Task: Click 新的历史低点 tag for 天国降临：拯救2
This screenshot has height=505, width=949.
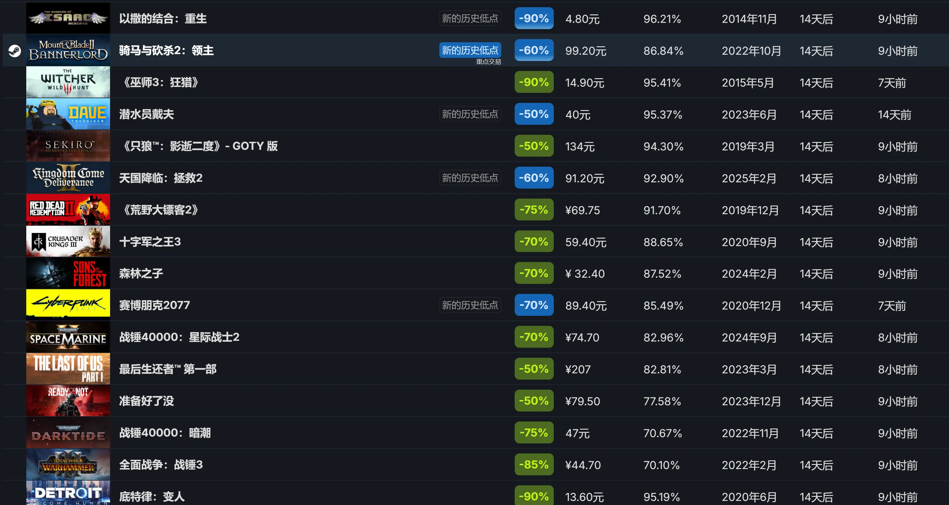Action: [x=470, y=178]
